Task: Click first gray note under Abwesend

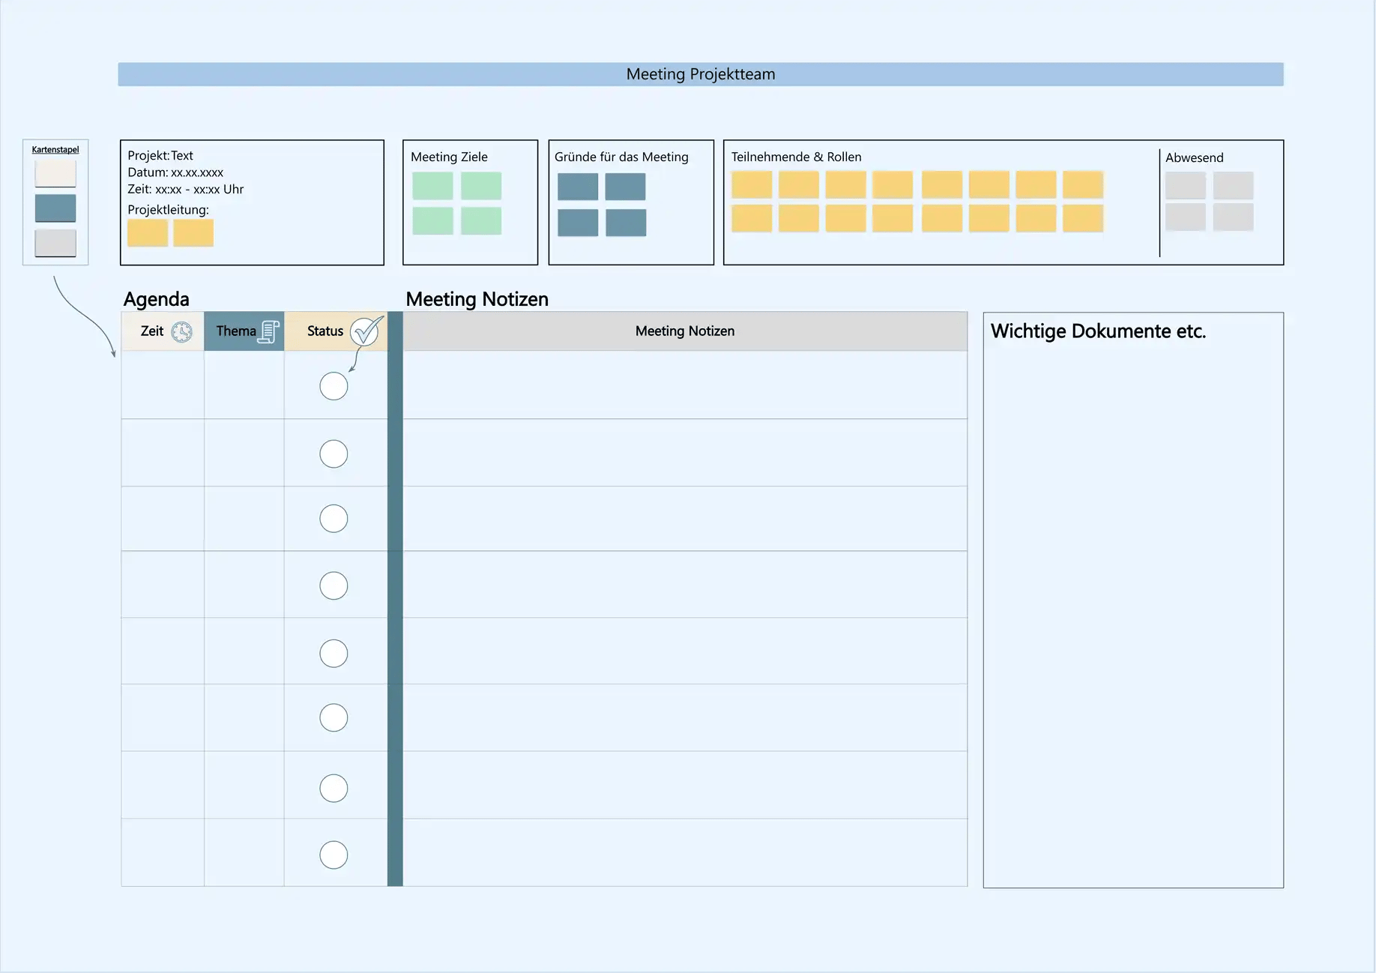Action: pos(1185,186)
